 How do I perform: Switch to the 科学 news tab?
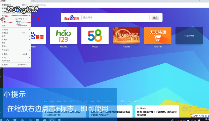tap(123, 101)
